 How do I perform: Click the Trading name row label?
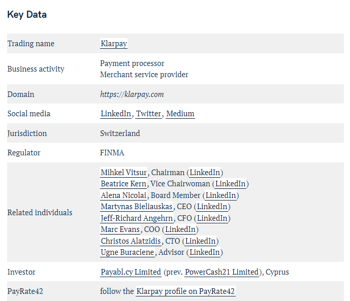coord(31,44)
